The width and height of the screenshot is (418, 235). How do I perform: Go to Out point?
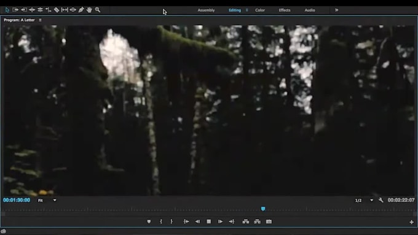click(231, 222)
